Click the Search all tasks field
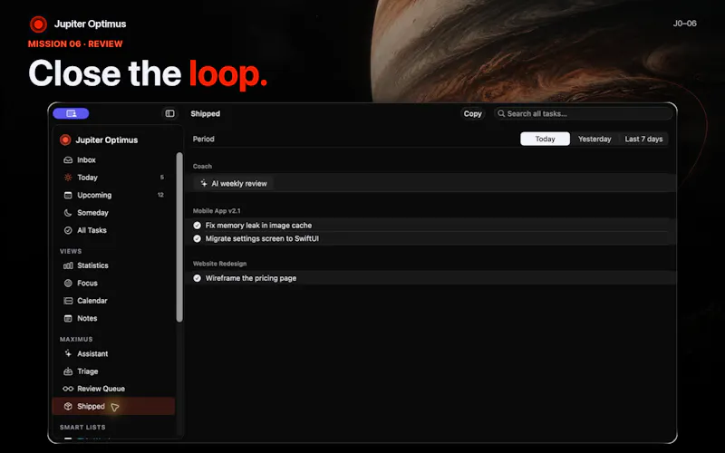This screenshot has width=725, height=453. coord(584,113)
